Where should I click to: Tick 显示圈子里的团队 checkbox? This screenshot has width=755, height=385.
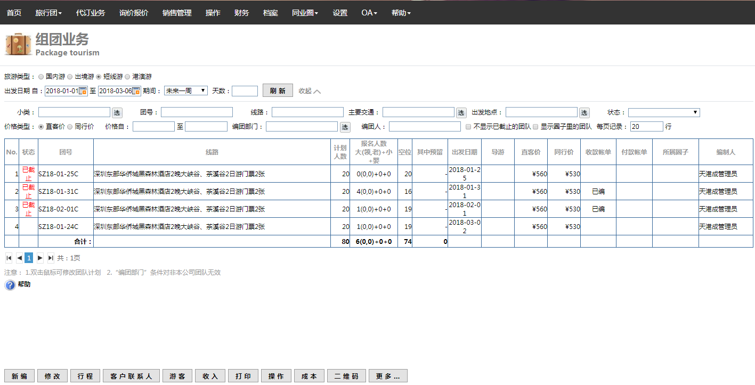(x=535, y=127)
